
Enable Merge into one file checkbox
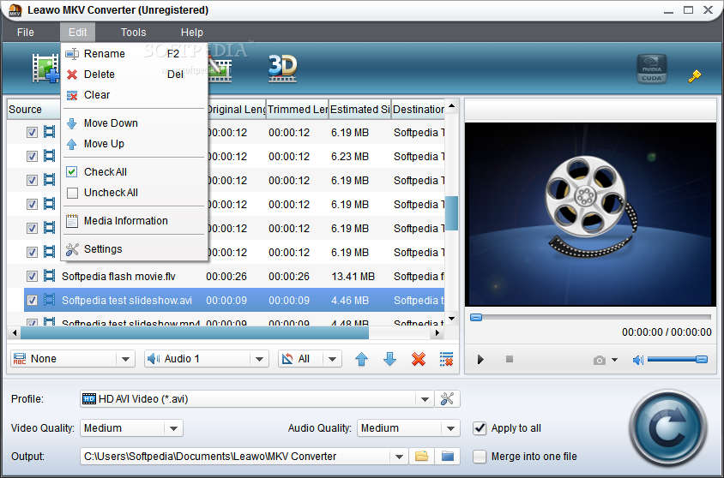(x=480, y=457)
